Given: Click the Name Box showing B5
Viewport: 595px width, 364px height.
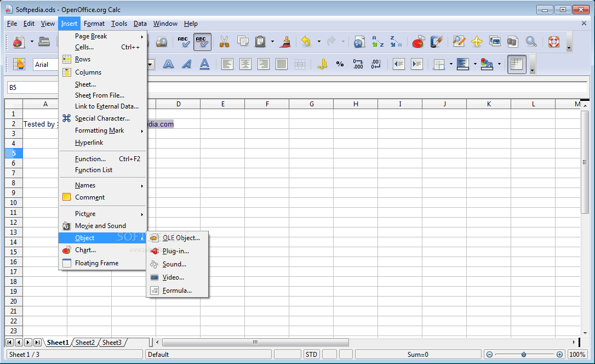Looking at the screenshot, I should pyautogui.click(x=33, y=87).
